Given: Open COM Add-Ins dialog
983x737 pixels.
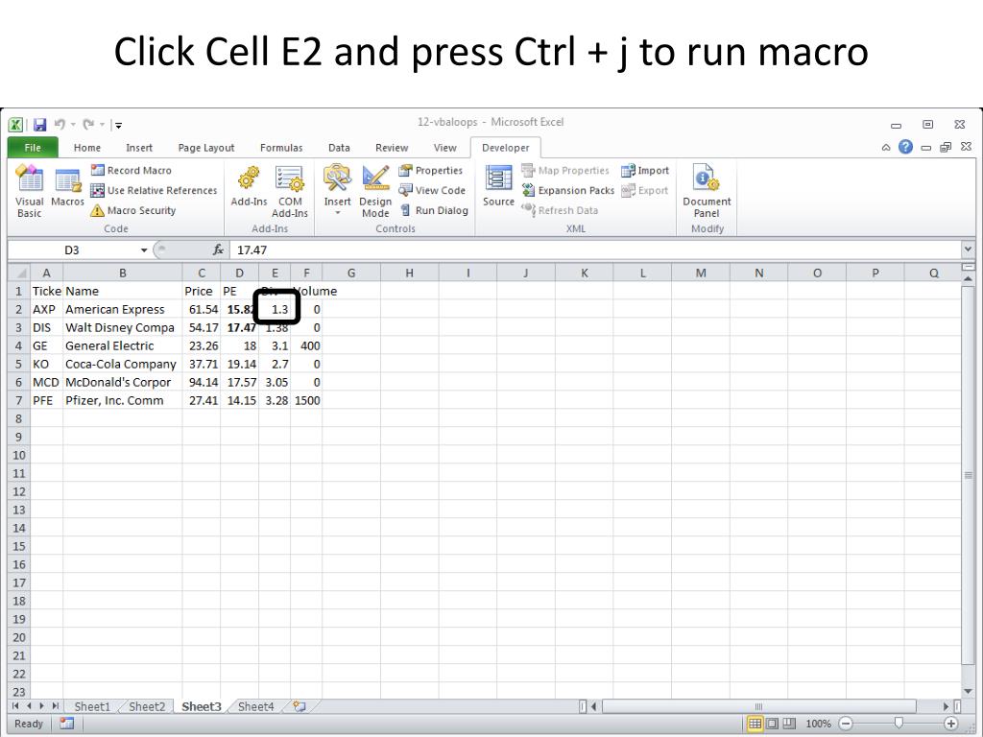Looking at the screenshot, I should [290, 191].
